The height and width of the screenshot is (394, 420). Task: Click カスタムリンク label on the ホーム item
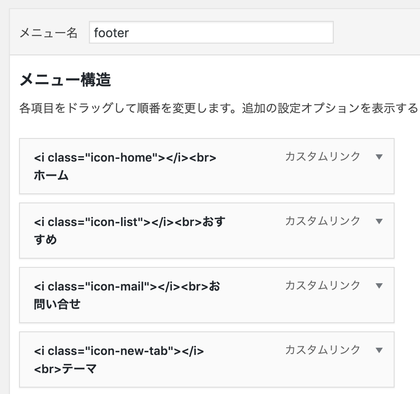click(323, 157)
